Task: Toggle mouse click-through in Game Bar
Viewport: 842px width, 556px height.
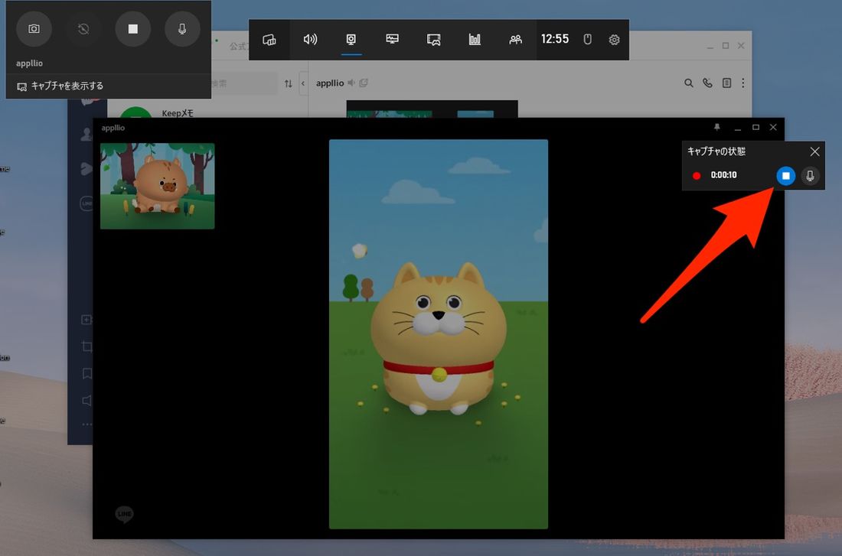Action: [x=588, y=40]
